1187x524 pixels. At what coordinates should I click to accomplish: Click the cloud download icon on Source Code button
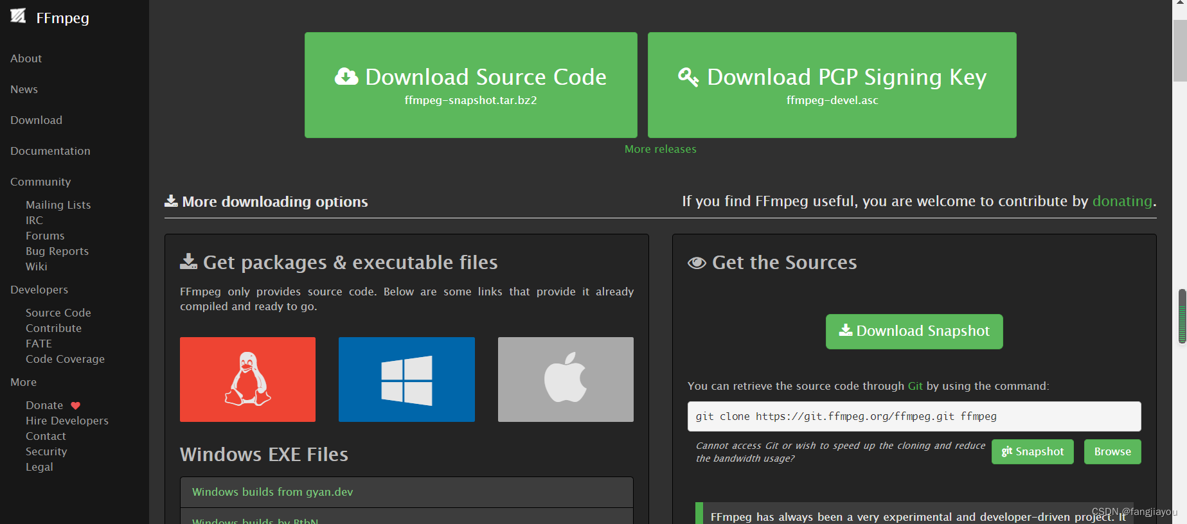point(346,77)
